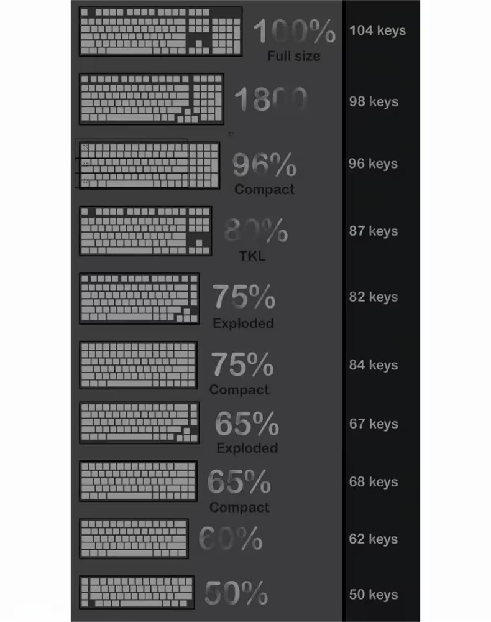
Task: Click the "Exploded" caption under 65%
Action: click(247, 448)
